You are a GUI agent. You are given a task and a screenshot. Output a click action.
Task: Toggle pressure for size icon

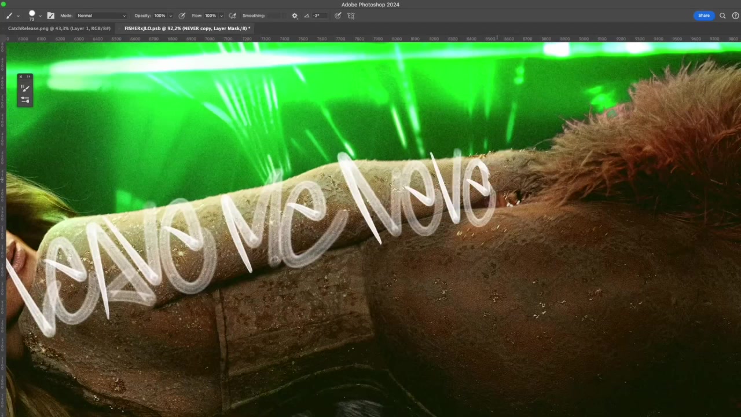pos(338,16)
